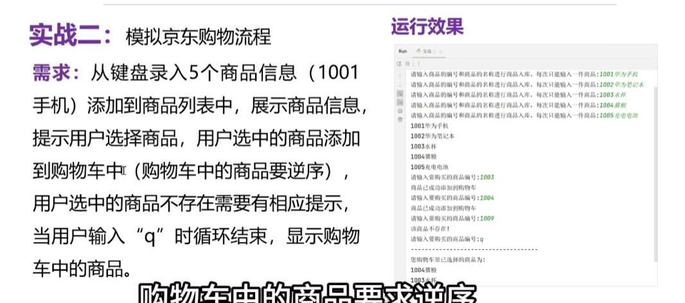685x303 pixels.
Task: Click the Rerun icon in Run toolbar
Action: 399,64
